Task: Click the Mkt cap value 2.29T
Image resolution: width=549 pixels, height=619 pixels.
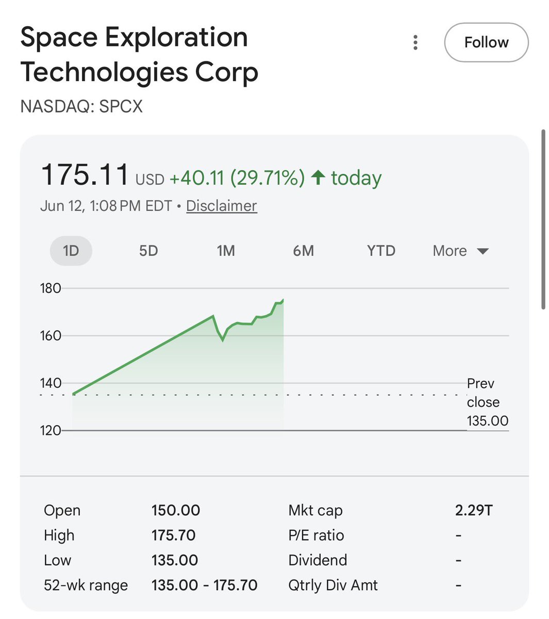Action: pyautogui.click(x=474, y=511)
